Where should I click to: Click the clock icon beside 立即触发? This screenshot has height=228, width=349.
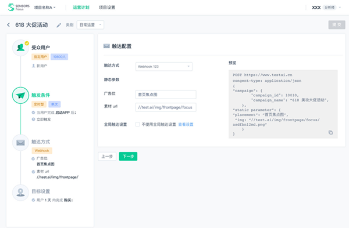(x=33, y=119)
